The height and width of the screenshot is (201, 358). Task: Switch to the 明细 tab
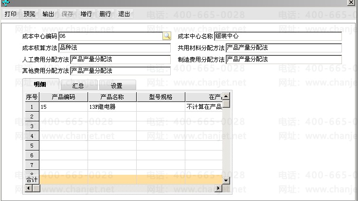(x=40, y=84)
